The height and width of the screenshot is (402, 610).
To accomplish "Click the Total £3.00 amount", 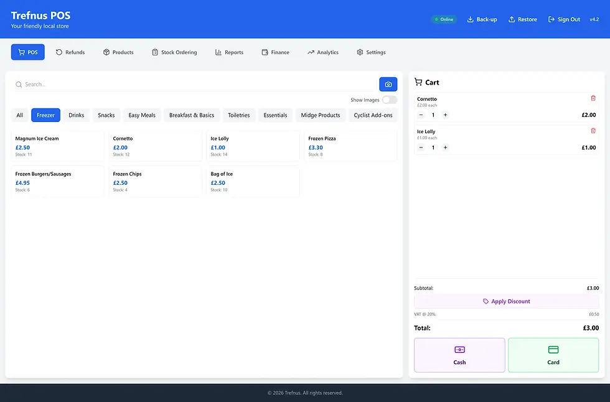I will pos(591,328).
